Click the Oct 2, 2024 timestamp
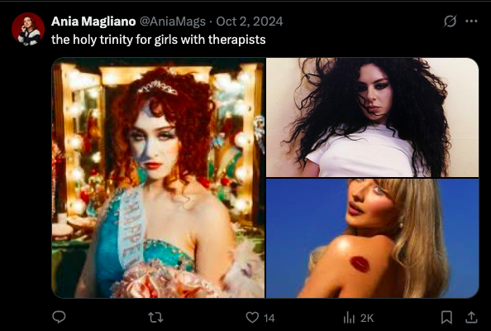The image size is (491, 331). pyautogui.click(x=250, y=22)
